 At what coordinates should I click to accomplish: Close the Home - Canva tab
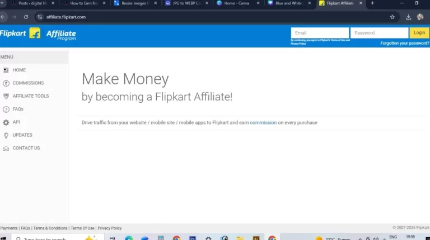click(x=258, y=3)
